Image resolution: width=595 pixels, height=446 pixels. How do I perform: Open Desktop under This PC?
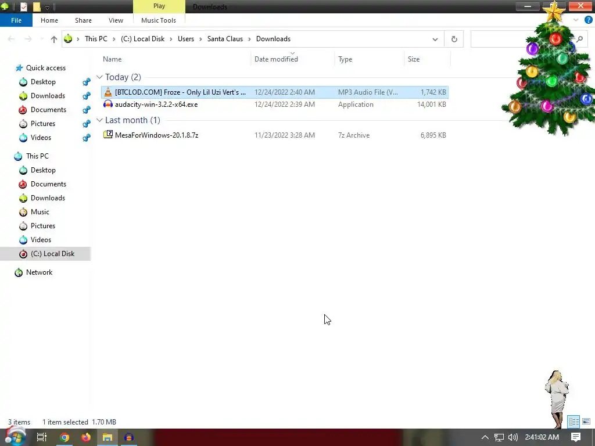tap(43, 170)
